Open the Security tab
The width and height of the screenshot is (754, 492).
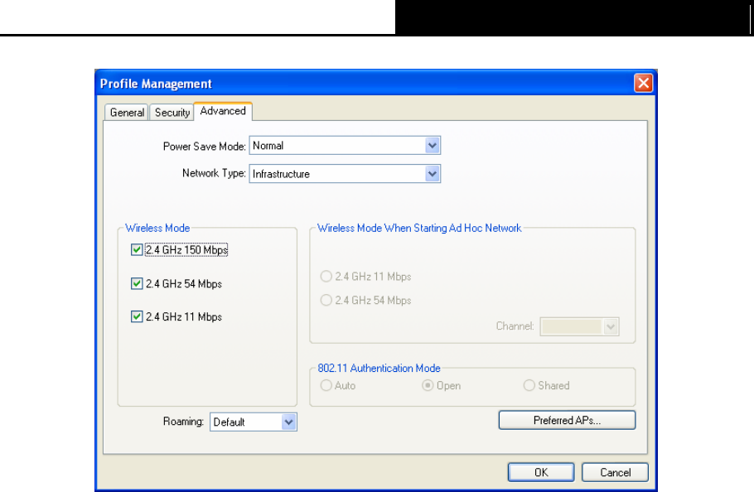coord(172,113)
